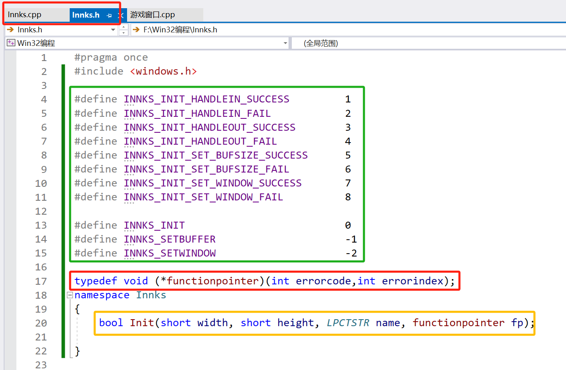Click on INNKS_INIT_HANDLEOUT_FAIL macro
The height and width of the screenshot is (370, 566).
[200, 141]
